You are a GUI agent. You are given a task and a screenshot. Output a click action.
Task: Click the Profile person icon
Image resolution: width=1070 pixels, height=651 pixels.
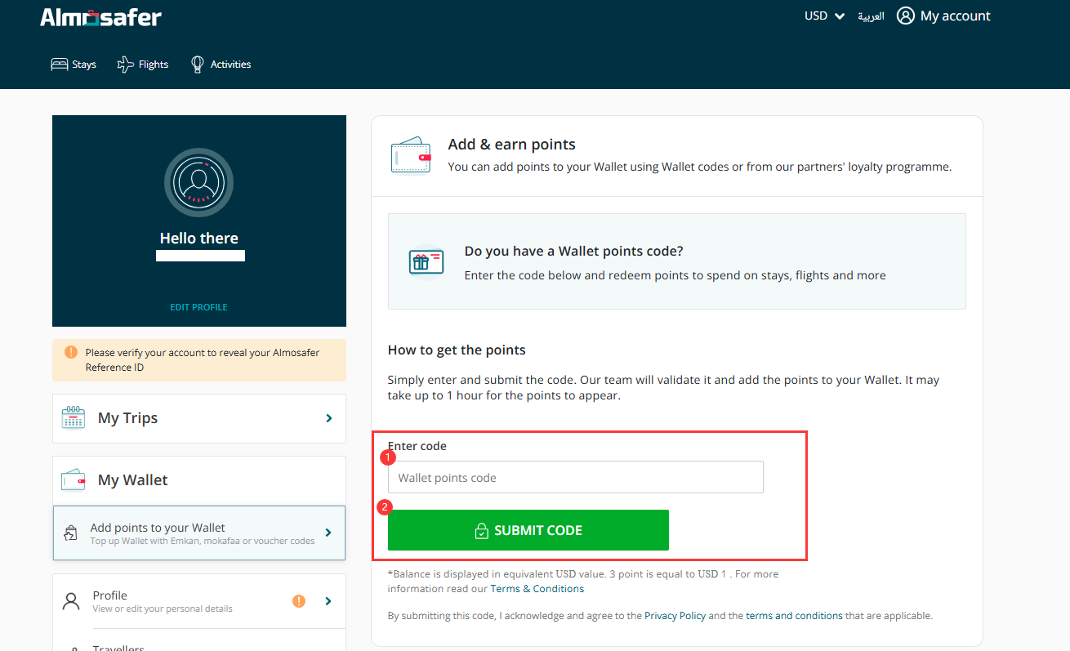71,601
